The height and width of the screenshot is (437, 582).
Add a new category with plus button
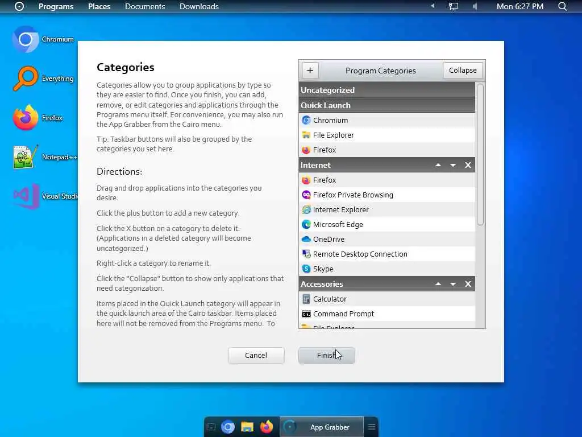(310, 70)
